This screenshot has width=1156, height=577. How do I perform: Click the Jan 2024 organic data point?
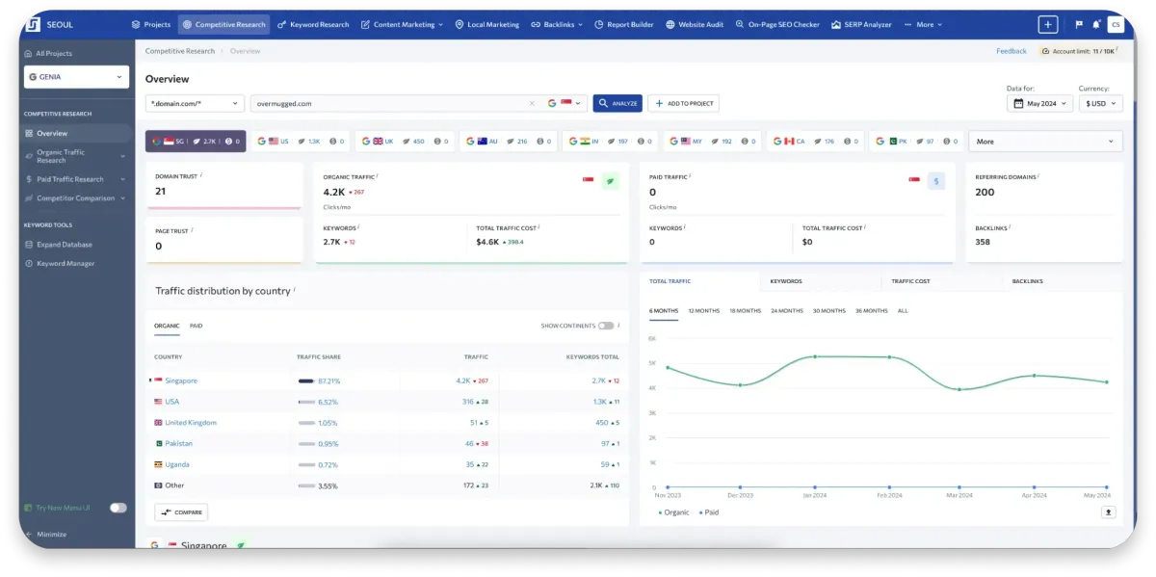(x=815, y=356)
